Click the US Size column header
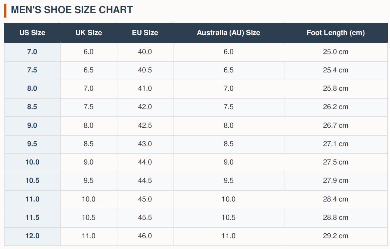This screenshot has width=390, height=249. (32, 33)
